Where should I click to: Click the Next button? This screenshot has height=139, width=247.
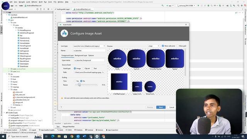pyautogui.click(x=161, y=107)
